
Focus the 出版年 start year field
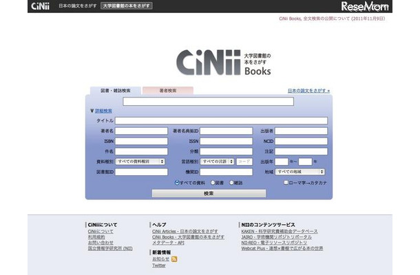[282, 162]
